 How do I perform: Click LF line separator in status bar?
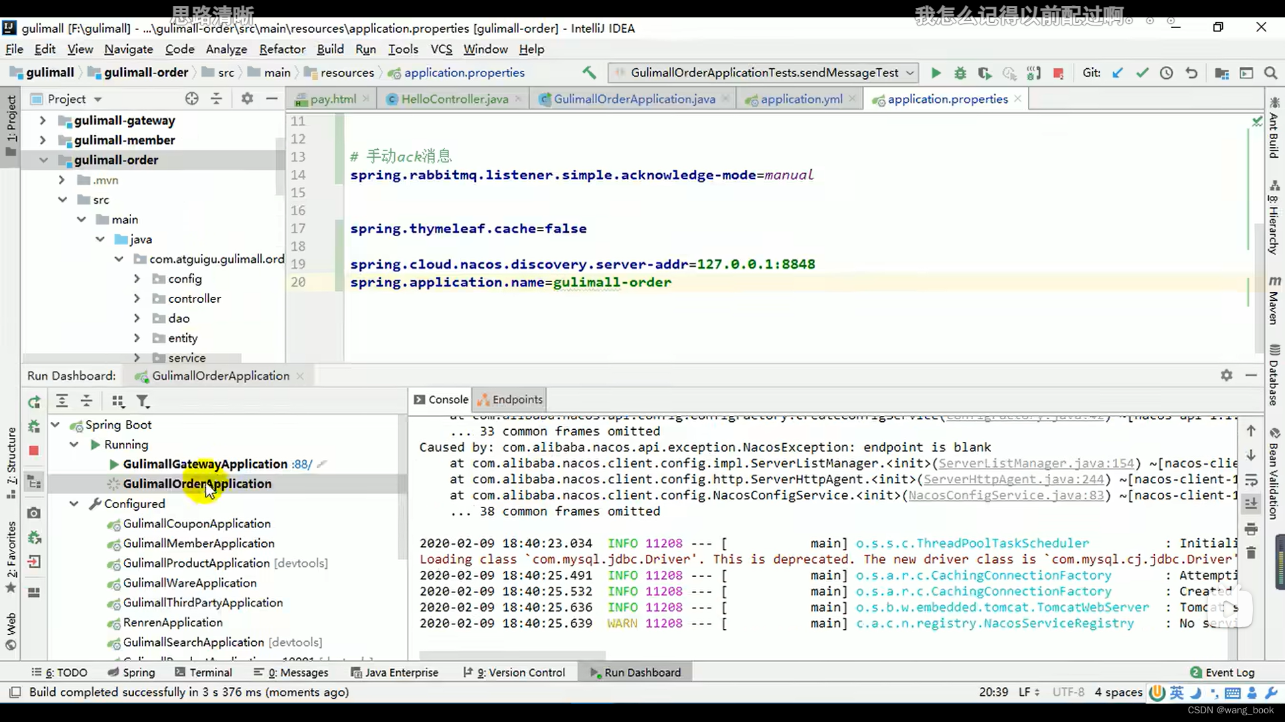1029,692
